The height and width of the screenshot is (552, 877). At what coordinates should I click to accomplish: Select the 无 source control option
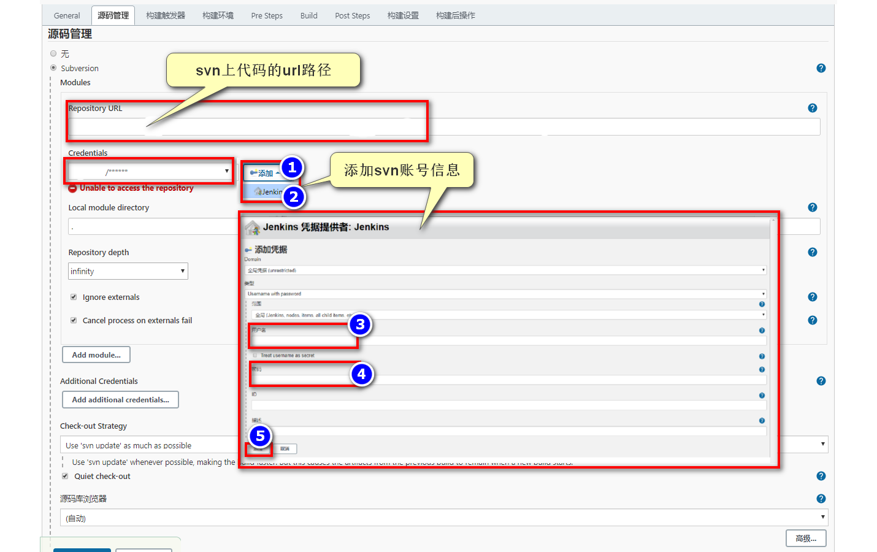pyautogui.click(x=53, y=54)
